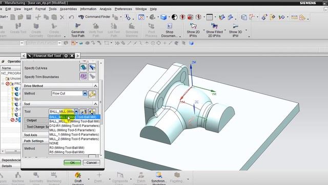Open the View menu

click(17, 9)
